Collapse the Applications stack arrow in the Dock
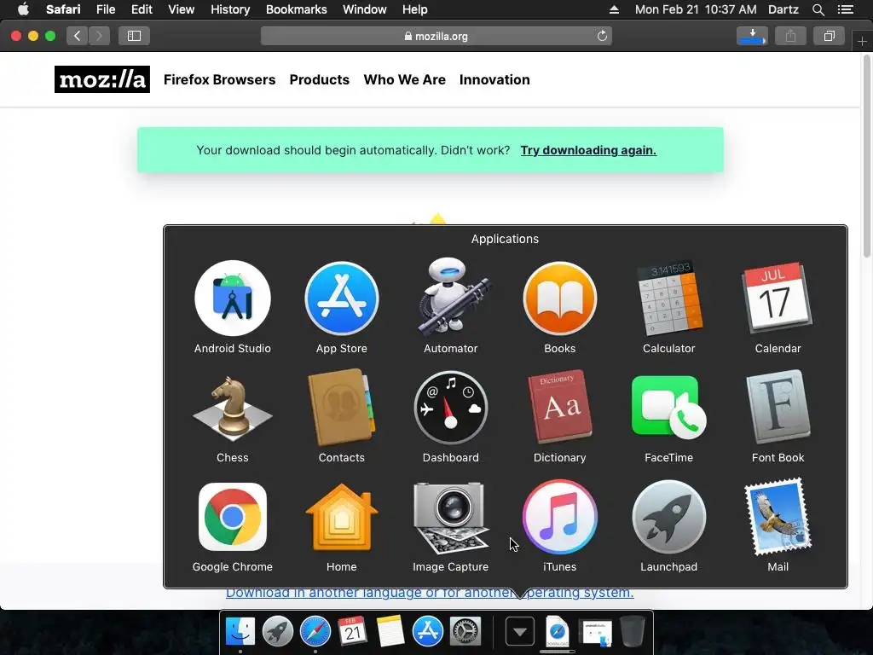This screenshot has height=655, width=873. (520, 632)
